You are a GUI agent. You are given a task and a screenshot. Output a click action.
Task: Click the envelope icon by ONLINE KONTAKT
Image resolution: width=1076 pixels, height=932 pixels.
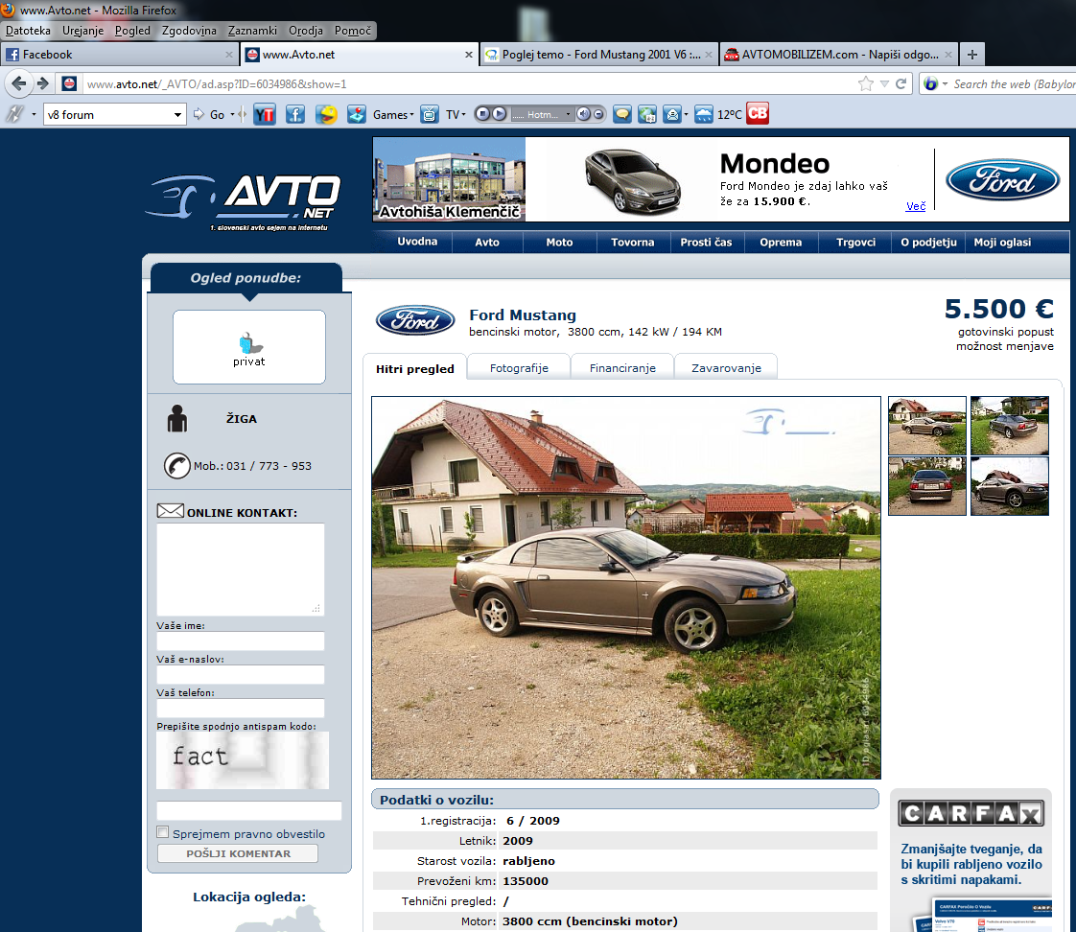(170, 511)
